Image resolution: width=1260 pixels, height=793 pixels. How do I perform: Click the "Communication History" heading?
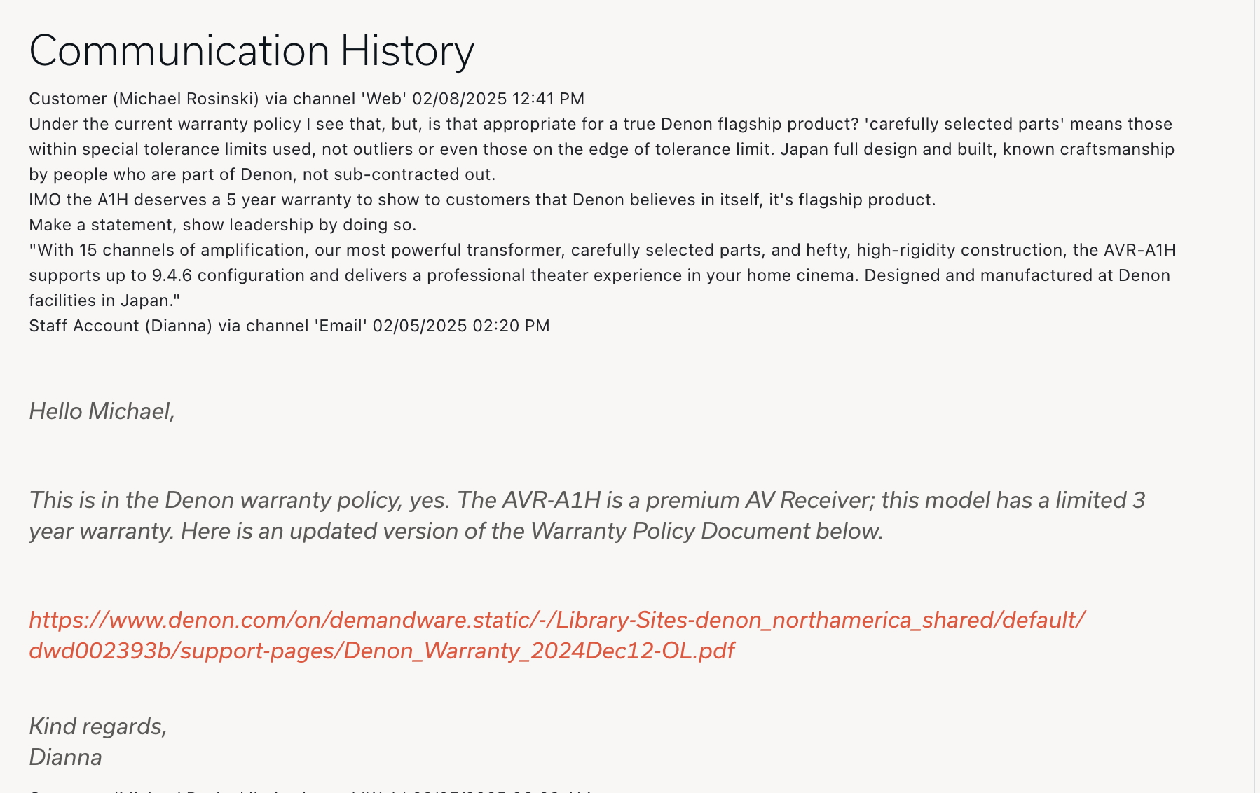pyautogui.click(x=252, y=50)
